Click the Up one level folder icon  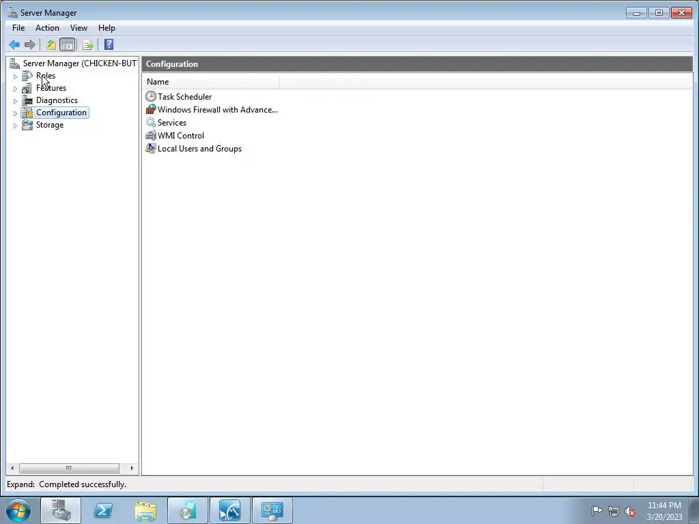(x=51, y=44)
